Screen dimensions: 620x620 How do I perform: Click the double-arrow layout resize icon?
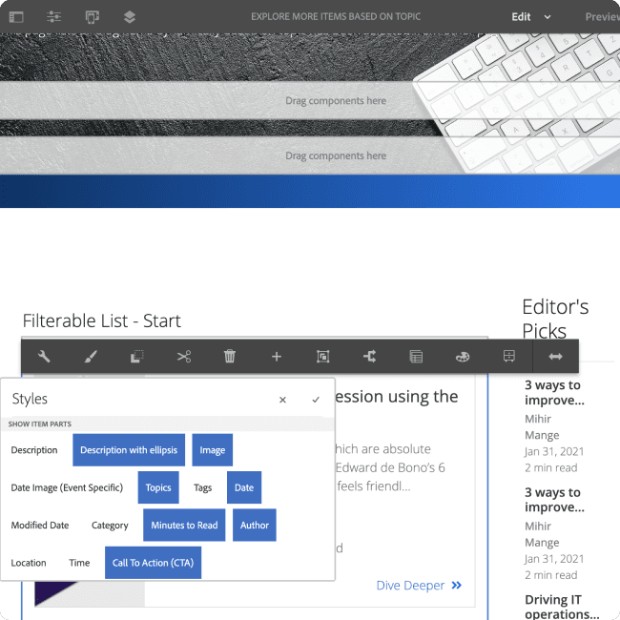coord(555,357)
